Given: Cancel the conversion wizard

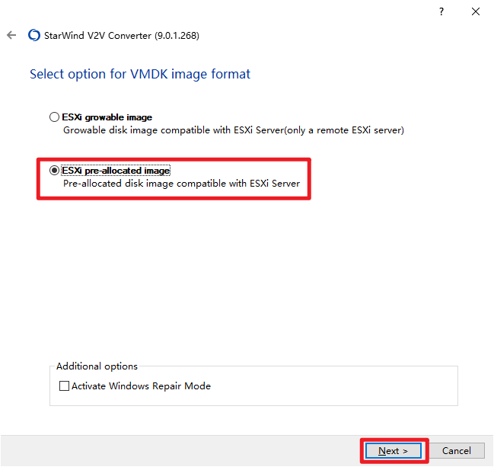Looking at the screenshot, I should click(457, 450).
